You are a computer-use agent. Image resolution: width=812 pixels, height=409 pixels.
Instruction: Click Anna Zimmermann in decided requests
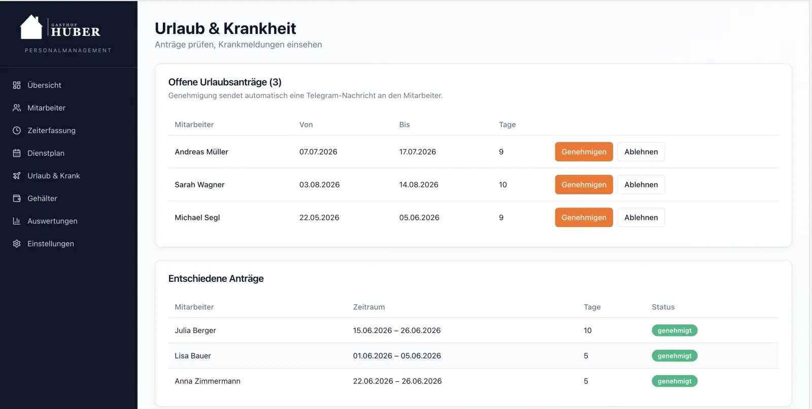click(208, 381)
